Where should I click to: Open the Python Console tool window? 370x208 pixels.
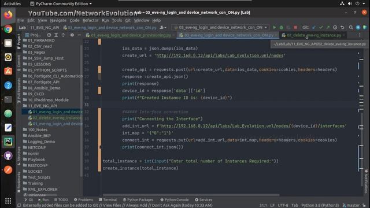point(175,200)
